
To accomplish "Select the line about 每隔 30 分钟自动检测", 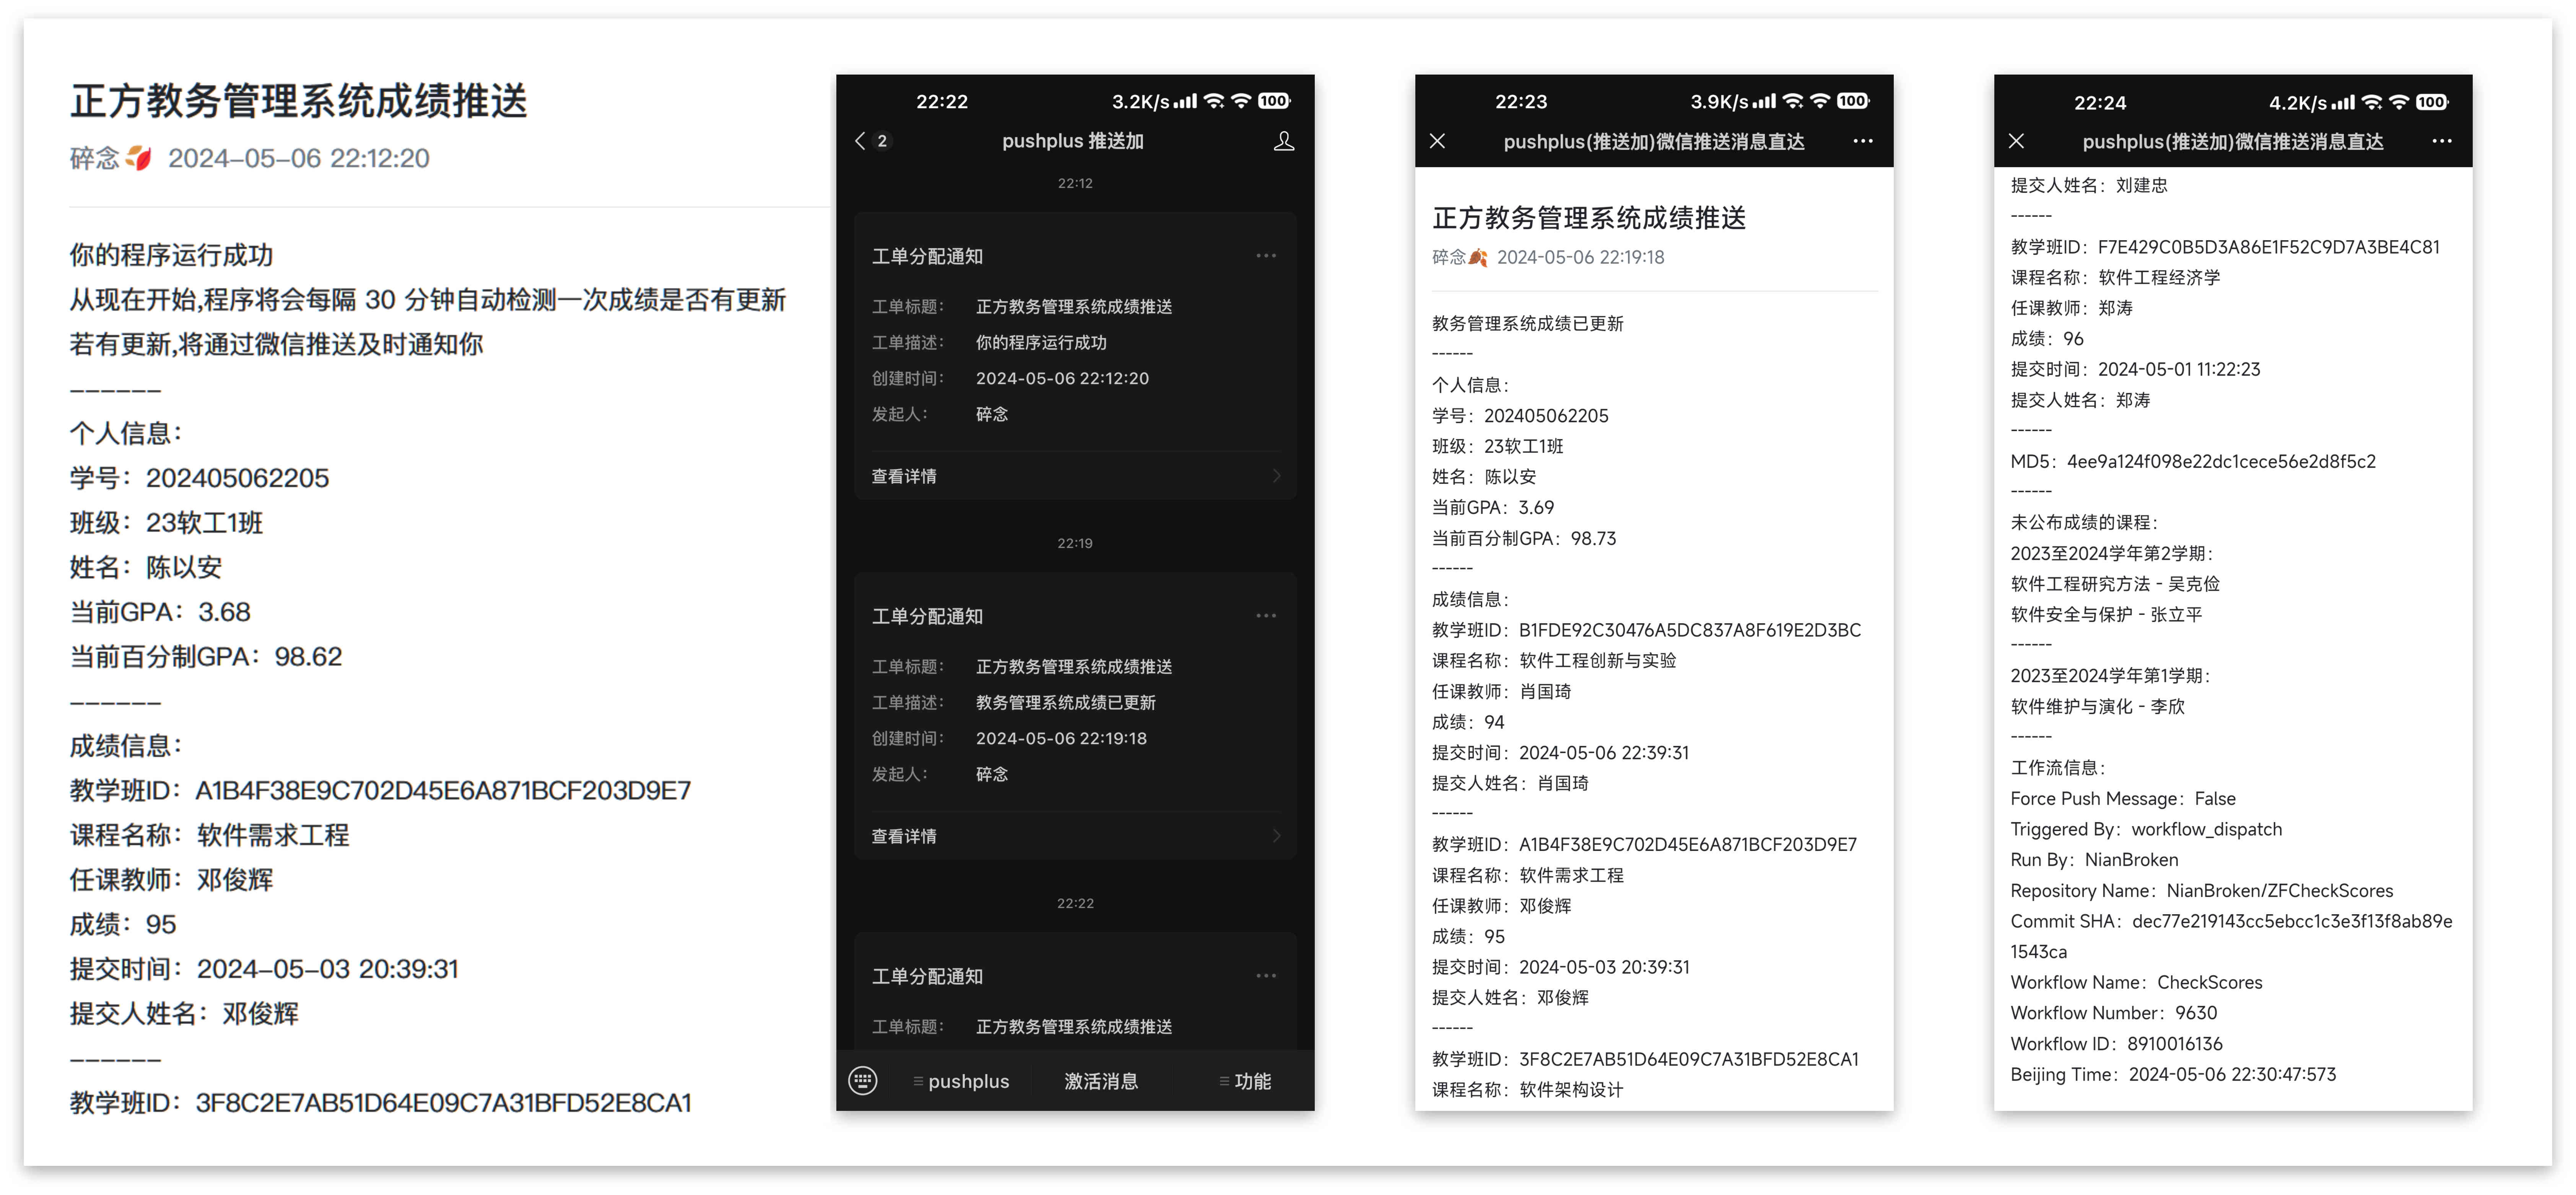I will [x=428, y=300].
